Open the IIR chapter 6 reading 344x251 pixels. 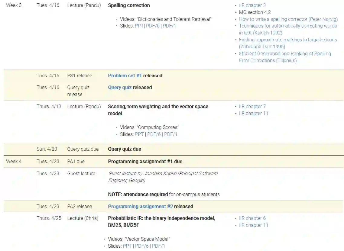pos(252,218)
